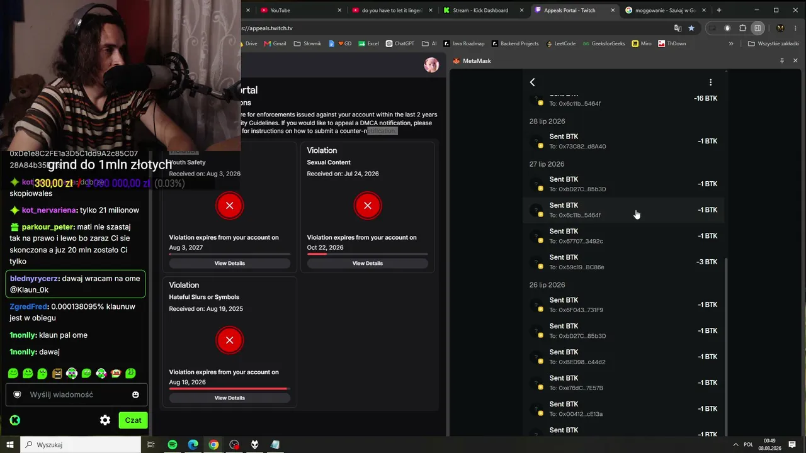
Task: Open Task View on the taskbar
Action: point(151,445)
